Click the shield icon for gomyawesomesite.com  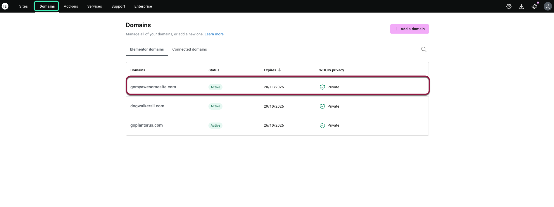coord(322,87)
